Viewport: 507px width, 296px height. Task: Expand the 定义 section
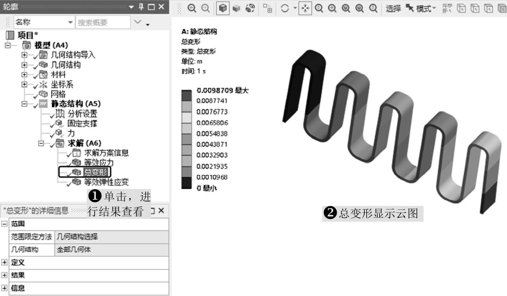[x=4, y=262]
